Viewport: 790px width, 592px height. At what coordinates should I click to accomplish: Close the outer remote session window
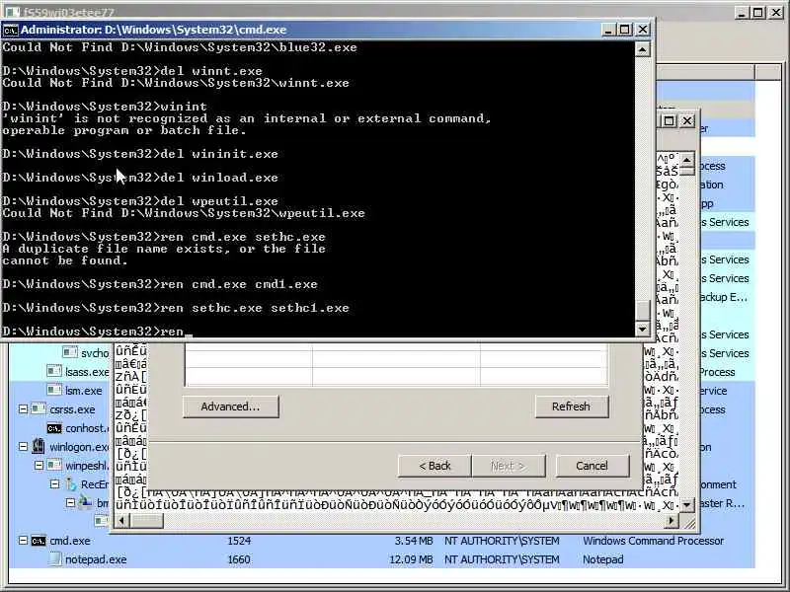(776, 12)
